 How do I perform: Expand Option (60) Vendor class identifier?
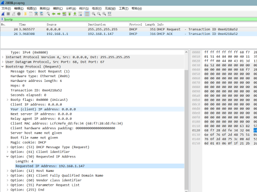7,180
